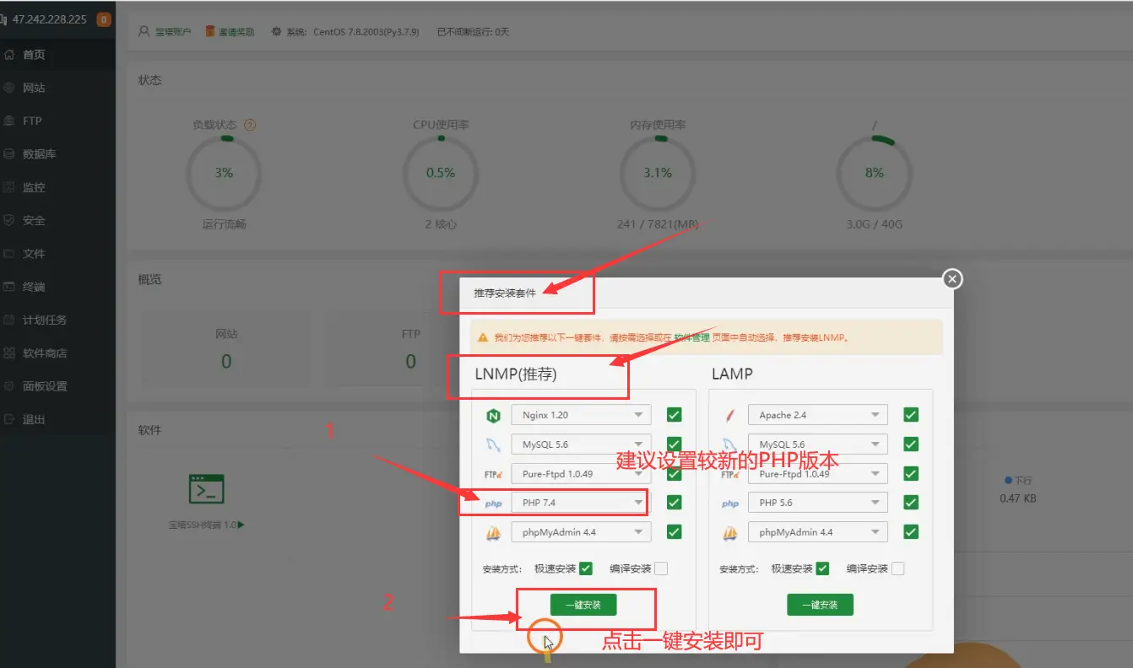Toggle 极速安装 checkbox under LNMP

[586, 568]
